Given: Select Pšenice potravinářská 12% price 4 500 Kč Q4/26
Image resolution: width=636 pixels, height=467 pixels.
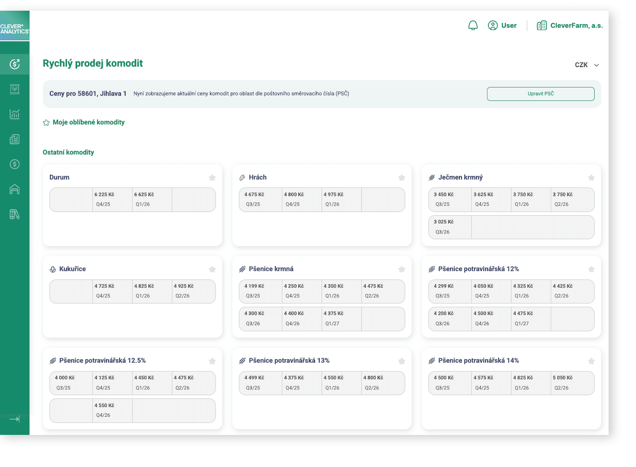Looking at the screenshot, I should pyautogui.click(x=492, y=319).
